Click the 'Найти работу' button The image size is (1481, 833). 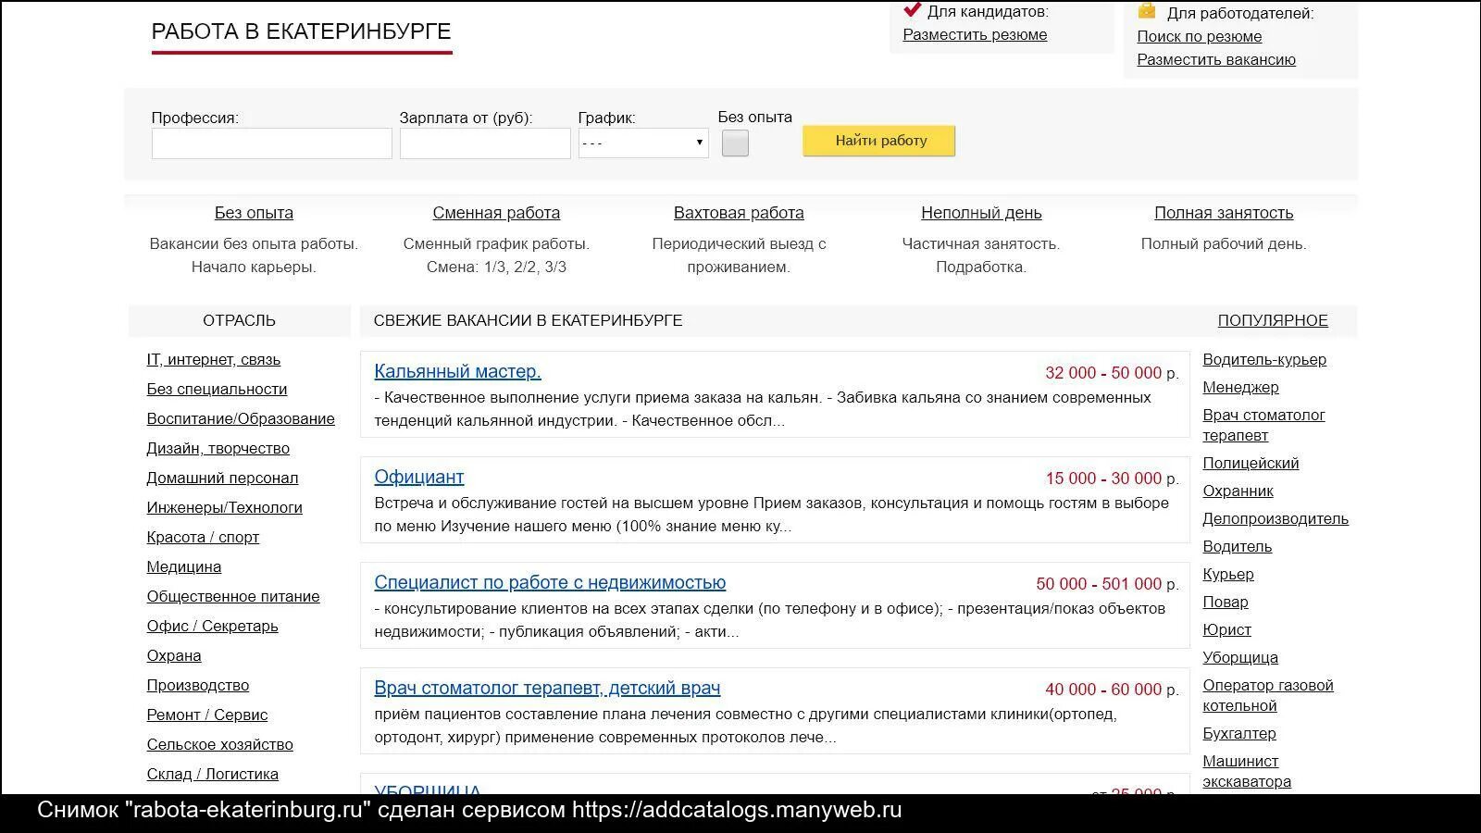click(879, 141)
